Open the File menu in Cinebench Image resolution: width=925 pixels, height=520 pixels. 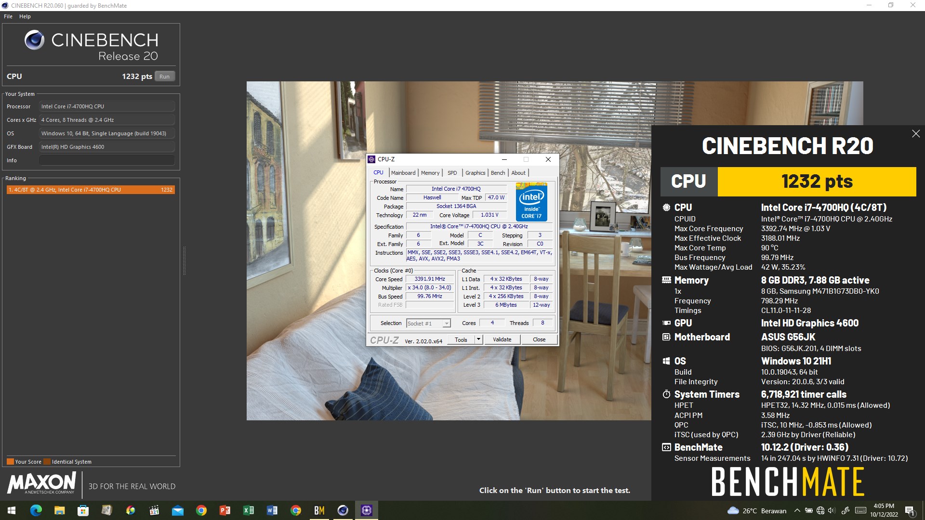pos(8,16)
